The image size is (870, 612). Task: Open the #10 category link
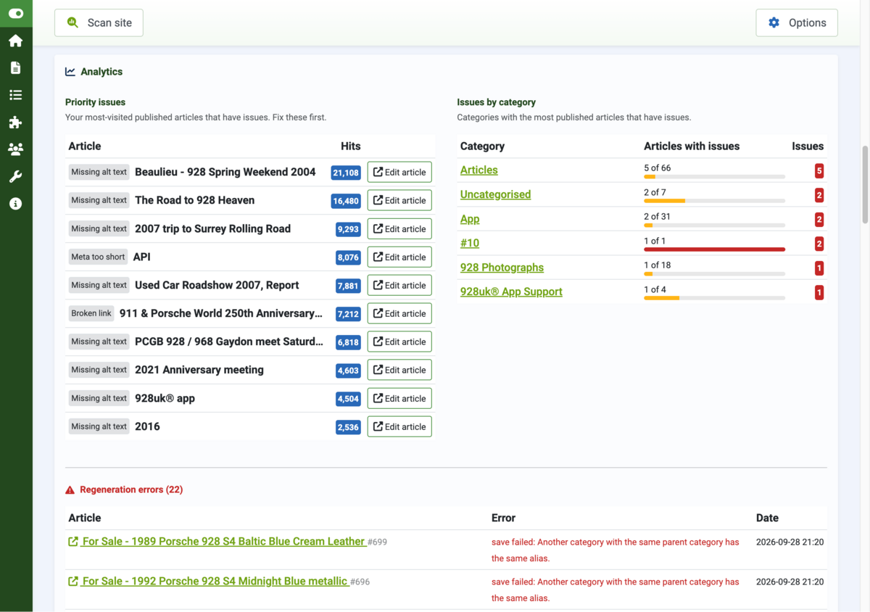click(x=470, y=243)
